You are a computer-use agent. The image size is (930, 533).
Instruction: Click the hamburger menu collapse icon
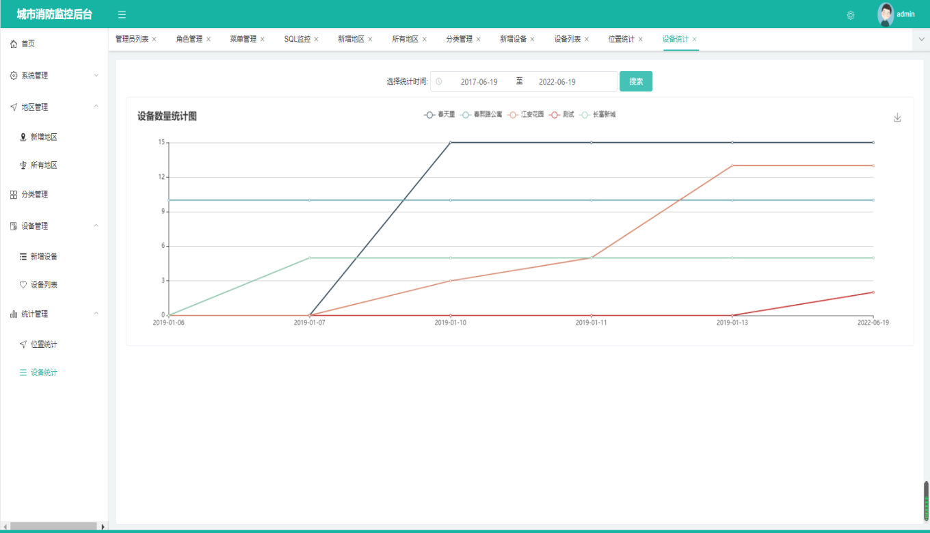click(x=122, y=14)
